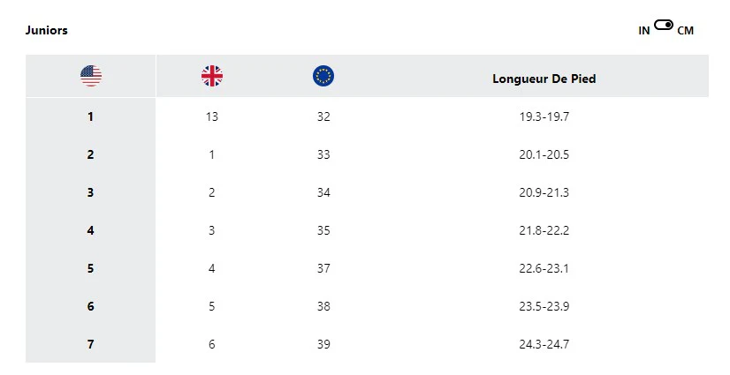Click UK size 13 cell
Image resolution: width=730 pixels, height=375 pixels.
212,116
